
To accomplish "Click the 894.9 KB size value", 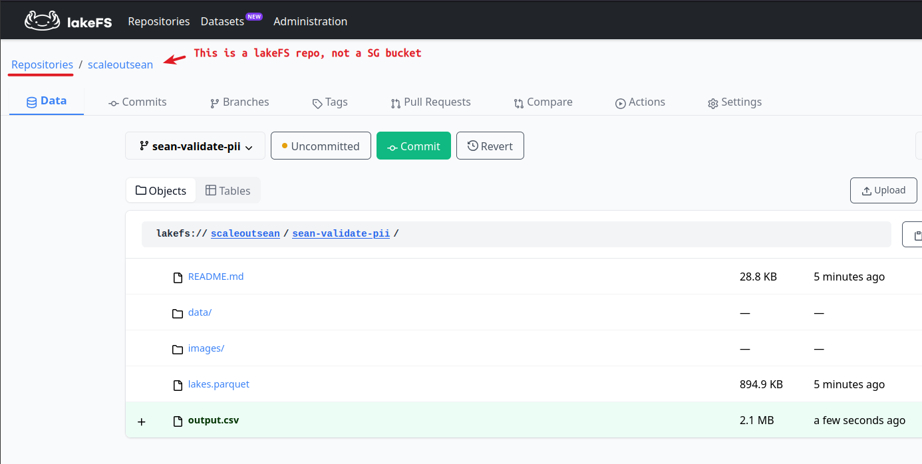I will pyautogui.click(x=761, y=384).
